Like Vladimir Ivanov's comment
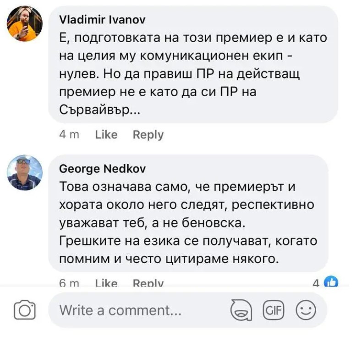 pyautogui.click(x=106, y=135)
